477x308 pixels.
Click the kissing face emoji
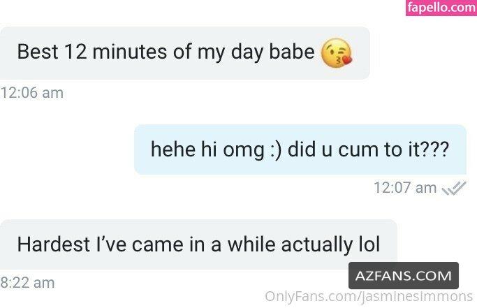coord(337,53)
